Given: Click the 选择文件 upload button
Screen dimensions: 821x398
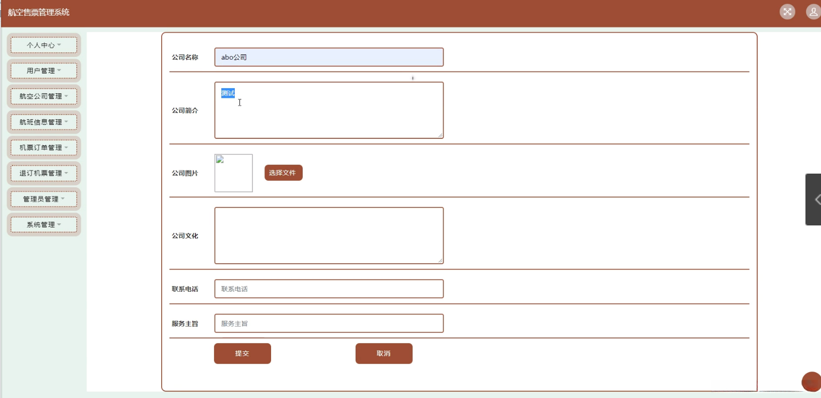Looking at the screenshot, I should 284,173.
